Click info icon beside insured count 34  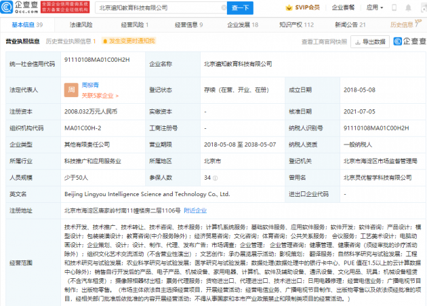click(x=215, y=178)
